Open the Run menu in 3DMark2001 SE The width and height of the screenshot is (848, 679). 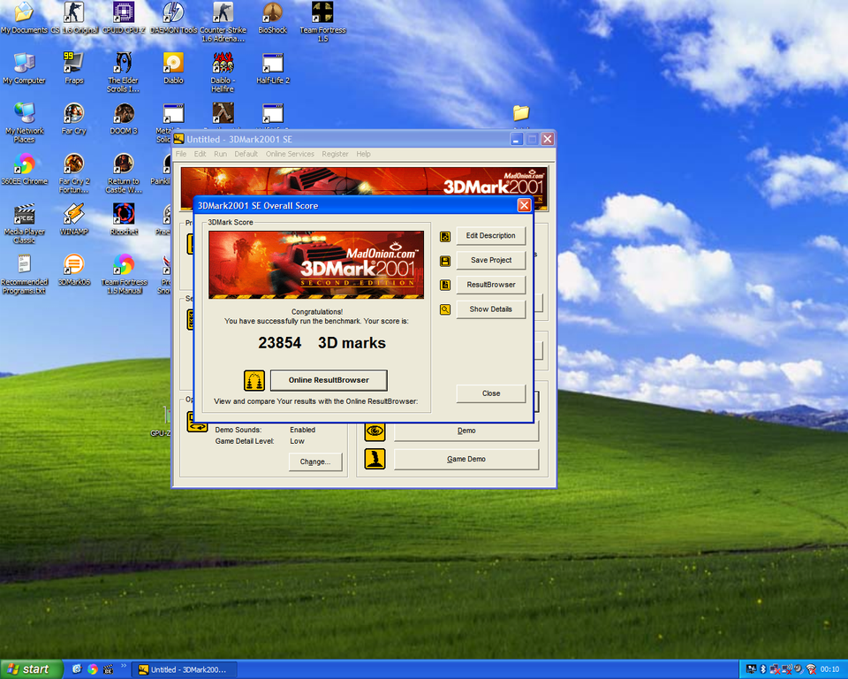coord(220,155)
